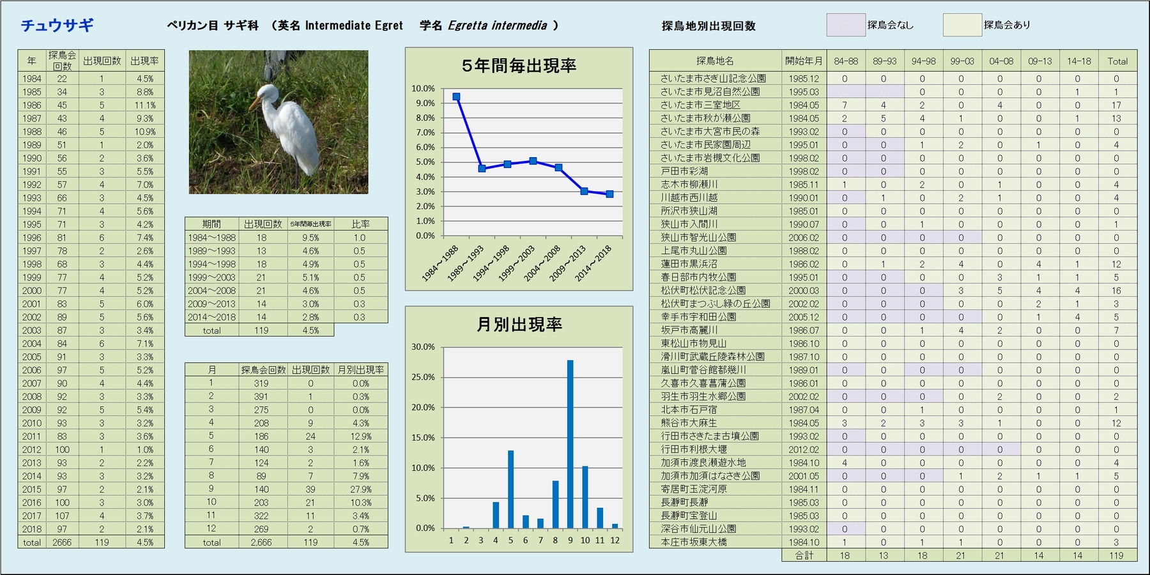Select the 戸田市彩湖 row name
Image resolution: width=1150 pixels, height=575 pixels.
click(684, 171)
